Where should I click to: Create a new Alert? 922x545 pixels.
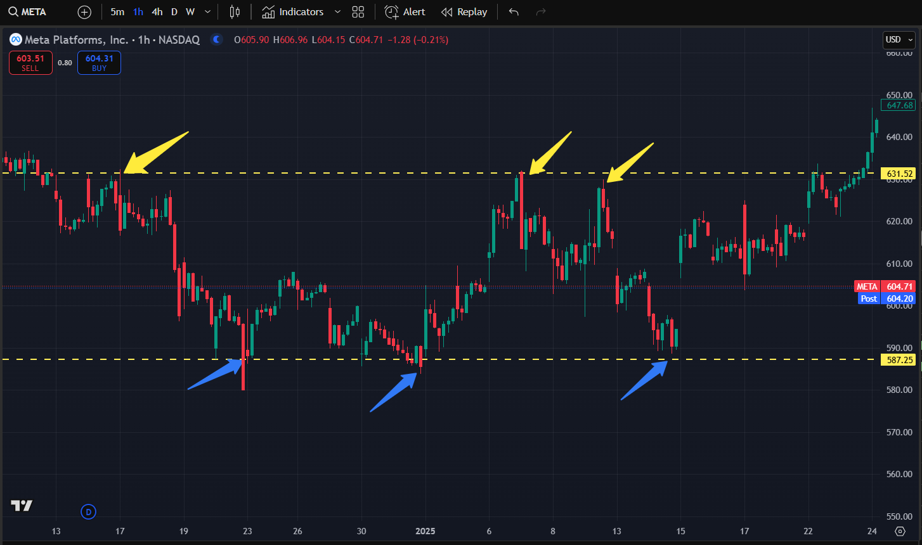[x=405, y=12]
